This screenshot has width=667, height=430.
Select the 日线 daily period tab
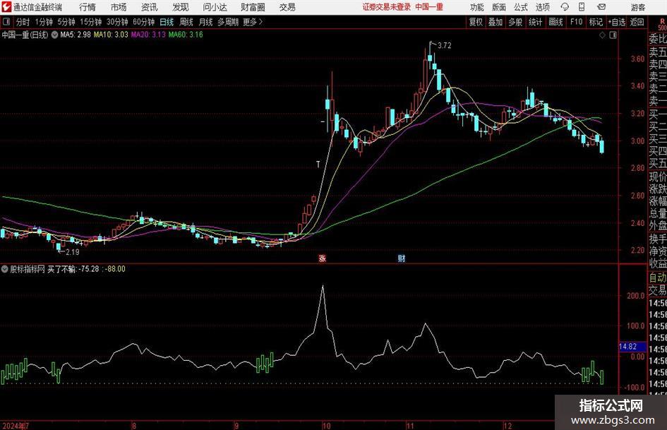coord(167,22)
